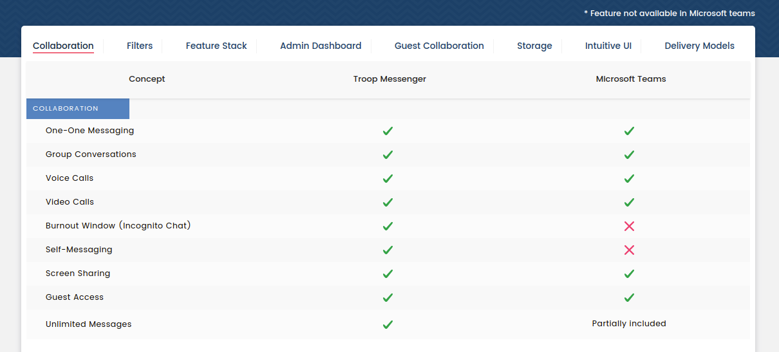Click the red X for Self-Messaging row

click(629, 250)
